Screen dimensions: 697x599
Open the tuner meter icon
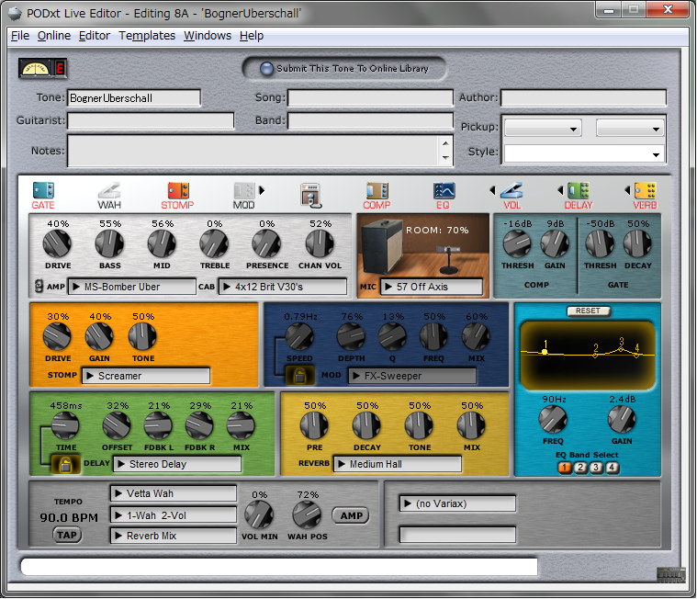(36, 69)
